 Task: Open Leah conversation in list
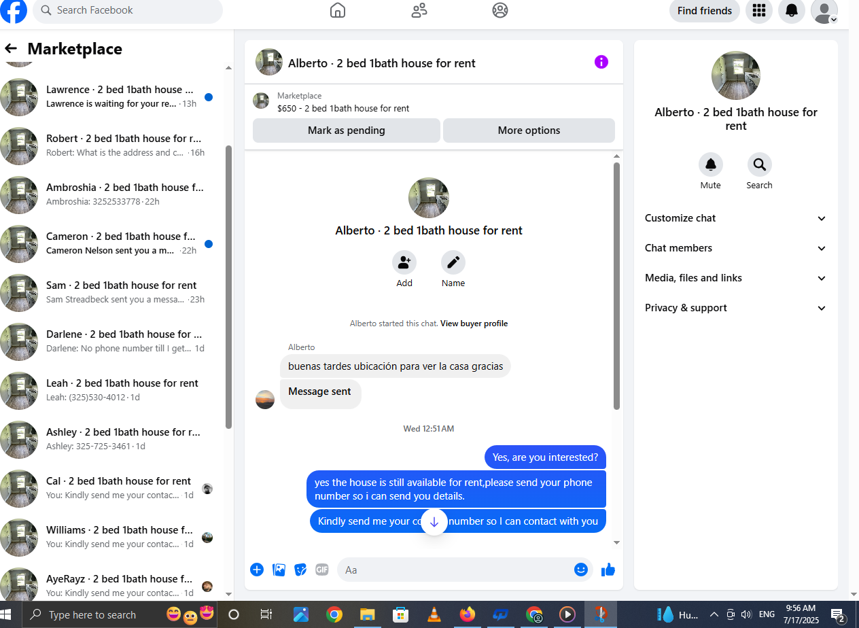[112, 390]
